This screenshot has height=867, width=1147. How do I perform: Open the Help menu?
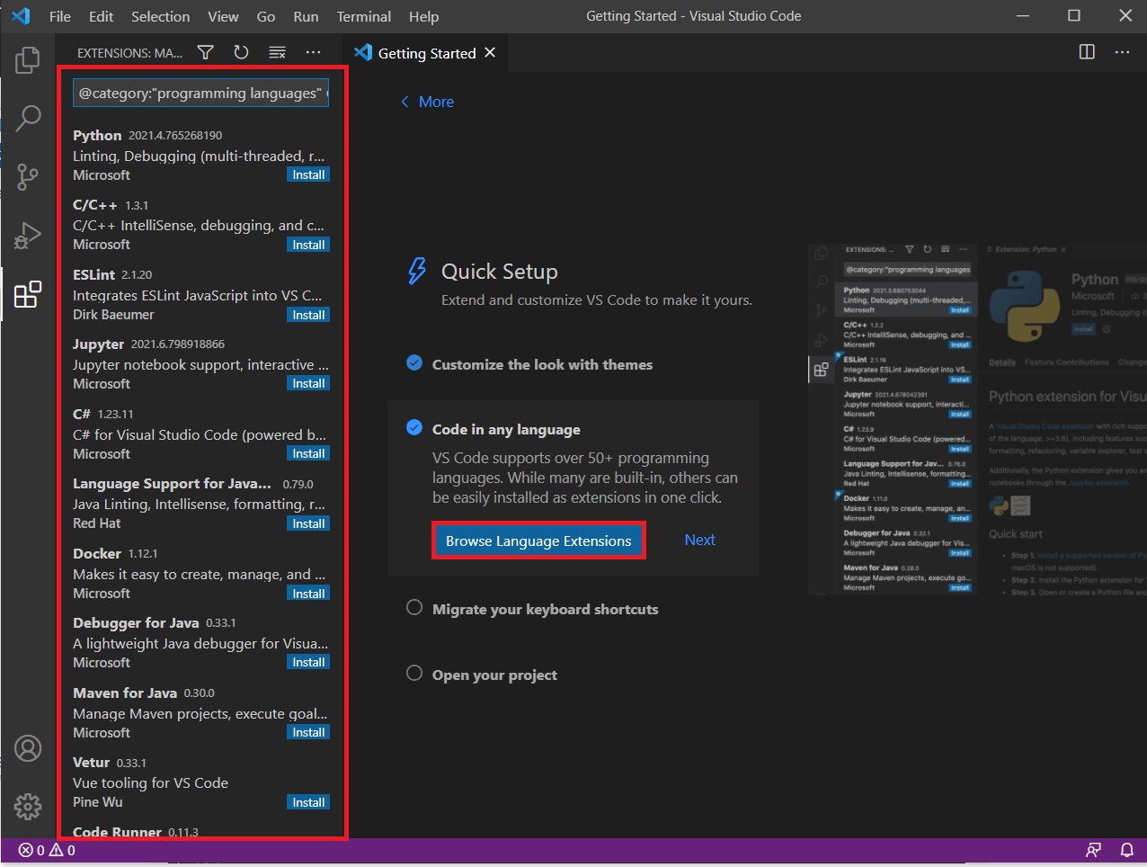(x=423, y=16)
